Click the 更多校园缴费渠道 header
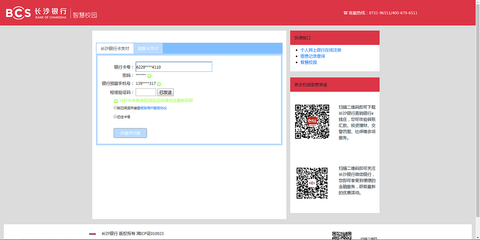This screenshot has height=240, width=480. click(x=334, y=85)
